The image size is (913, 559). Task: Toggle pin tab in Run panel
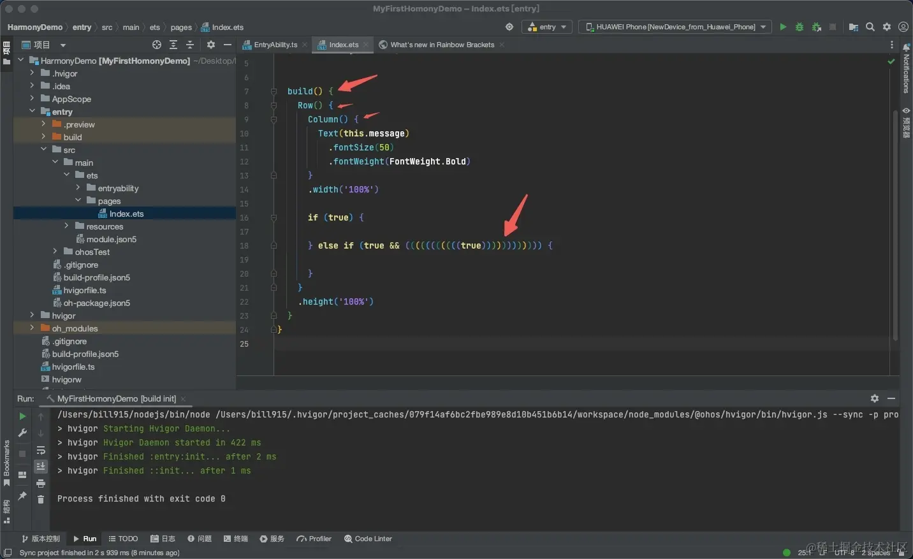tap(22, 496)
